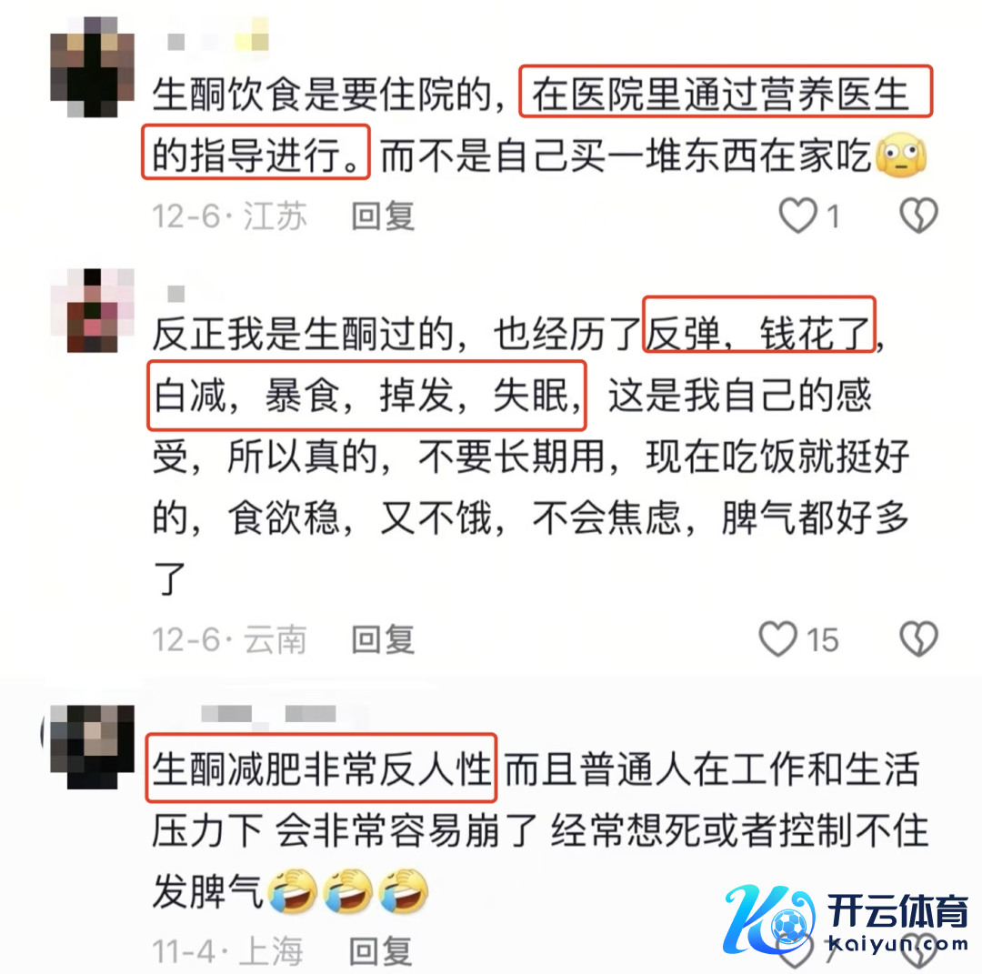Click 回复 under the Jiangsu comment
Viewport: 982px width, 974px height.
(x=383, y=216)
